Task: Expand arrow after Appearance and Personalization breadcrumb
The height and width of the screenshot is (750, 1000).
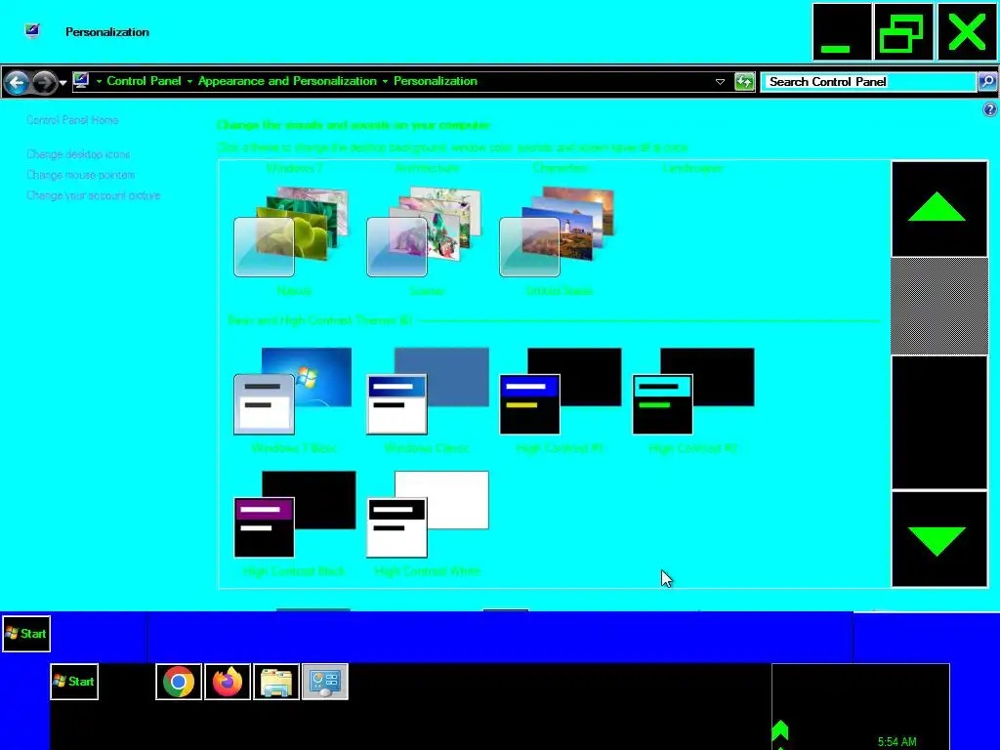Action: [385, 82]
